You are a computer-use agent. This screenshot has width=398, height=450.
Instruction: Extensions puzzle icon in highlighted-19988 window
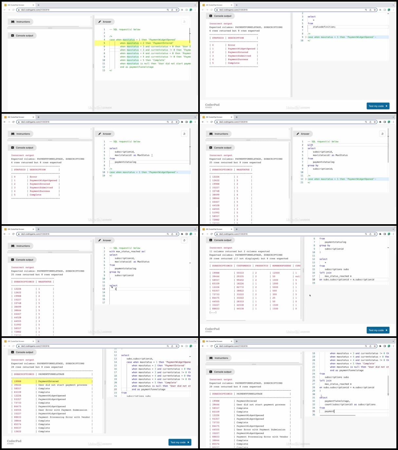182,346
